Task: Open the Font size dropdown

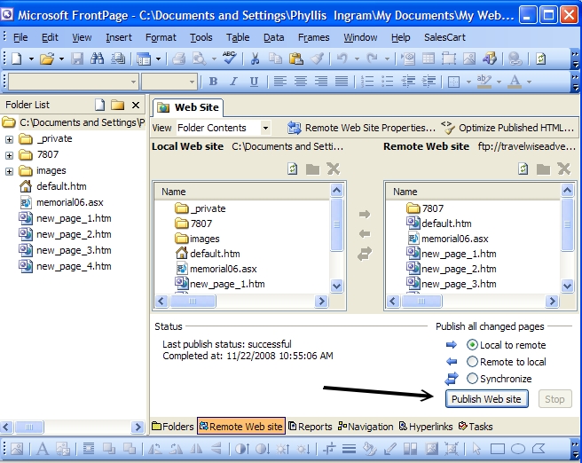Action: pos(169,82)
